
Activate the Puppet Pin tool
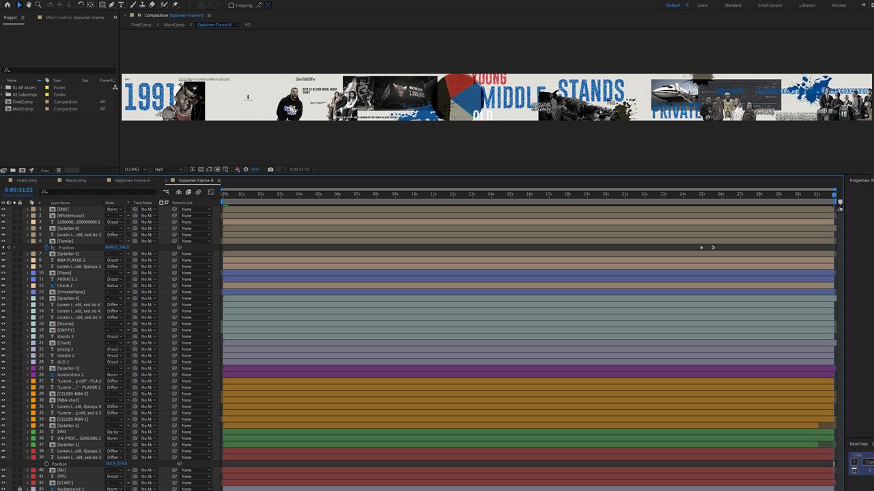click(x=175, y=5)
